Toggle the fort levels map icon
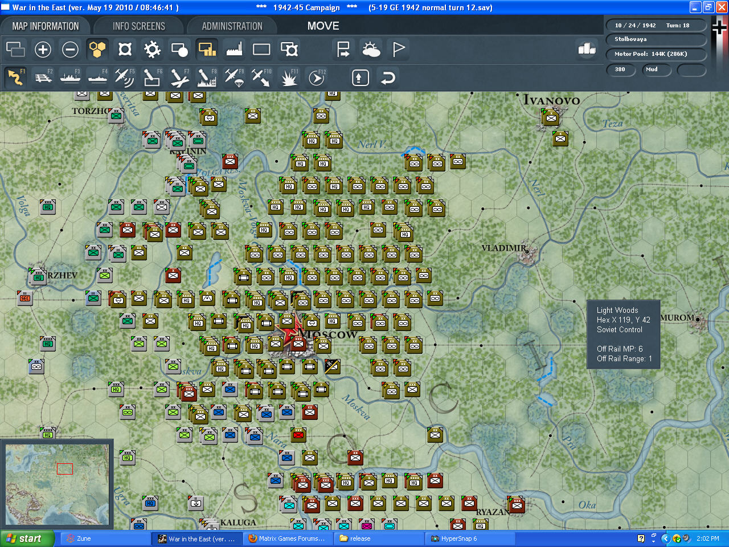729x547 pixels. [125, 50]
